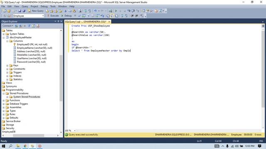266x149 pixels.
Task: Click the Disconnect icon in Object Explorer
Action: (20, 26)
